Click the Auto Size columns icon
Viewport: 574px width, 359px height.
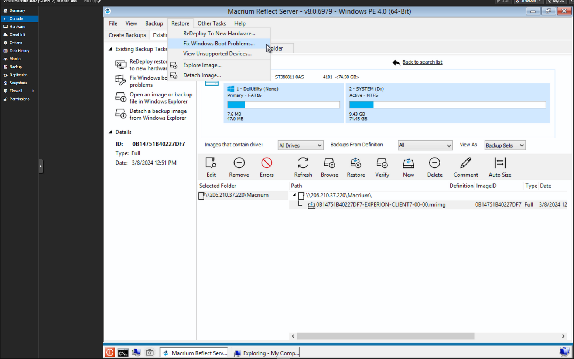point(500,163)
